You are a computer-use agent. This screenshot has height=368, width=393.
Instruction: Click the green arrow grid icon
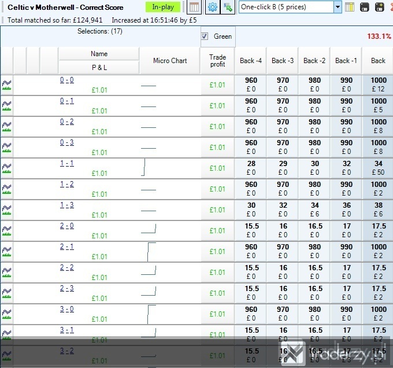228,7
